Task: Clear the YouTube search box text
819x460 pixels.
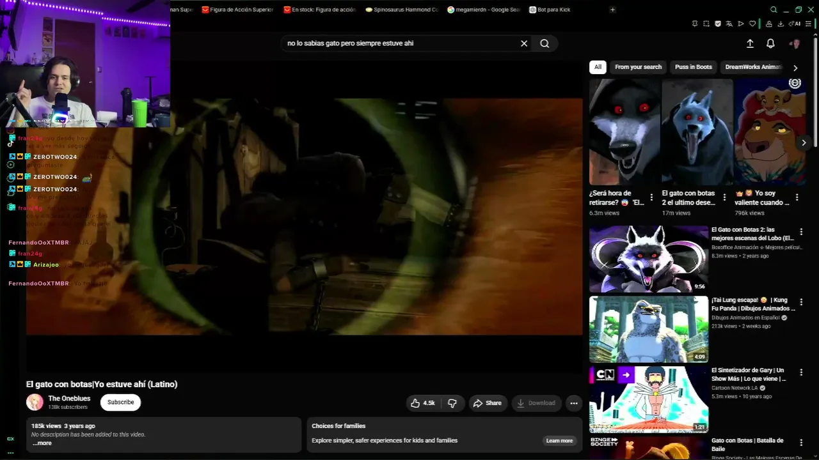Action: click(x=524, y=43)
